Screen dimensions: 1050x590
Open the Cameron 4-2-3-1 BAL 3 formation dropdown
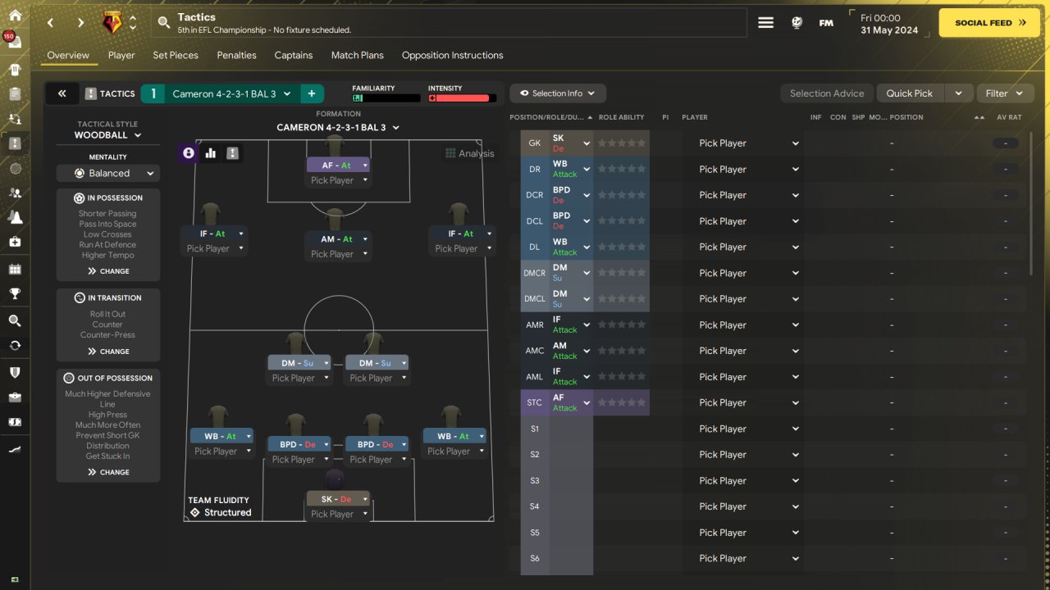point(338,128)
